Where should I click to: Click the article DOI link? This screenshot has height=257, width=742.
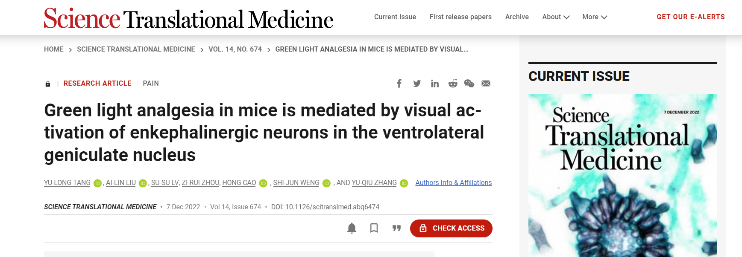[325, 207]
